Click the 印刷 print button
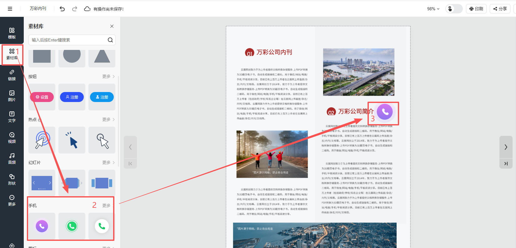516x248 pixels. tap(476, 9)
